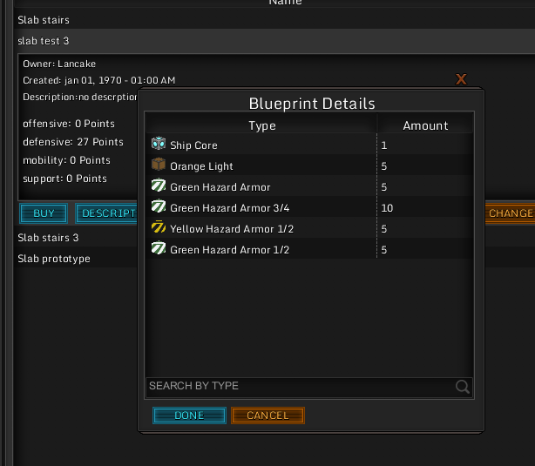Sort the list by Amount column header

pyautogui.click(x=425, y=125)
